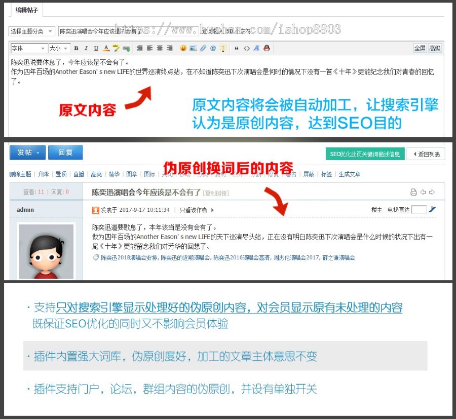The width and height of the screenshot is (456, 419).
Task: Apply justified paragraph alignment
Action: 140,48
